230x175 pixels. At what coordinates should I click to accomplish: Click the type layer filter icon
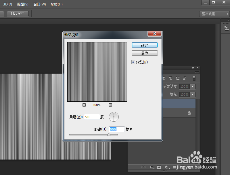coord(171,78)
